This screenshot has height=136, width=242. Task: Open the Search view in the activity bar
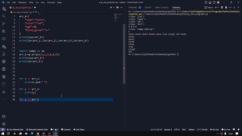click(4, 16)
